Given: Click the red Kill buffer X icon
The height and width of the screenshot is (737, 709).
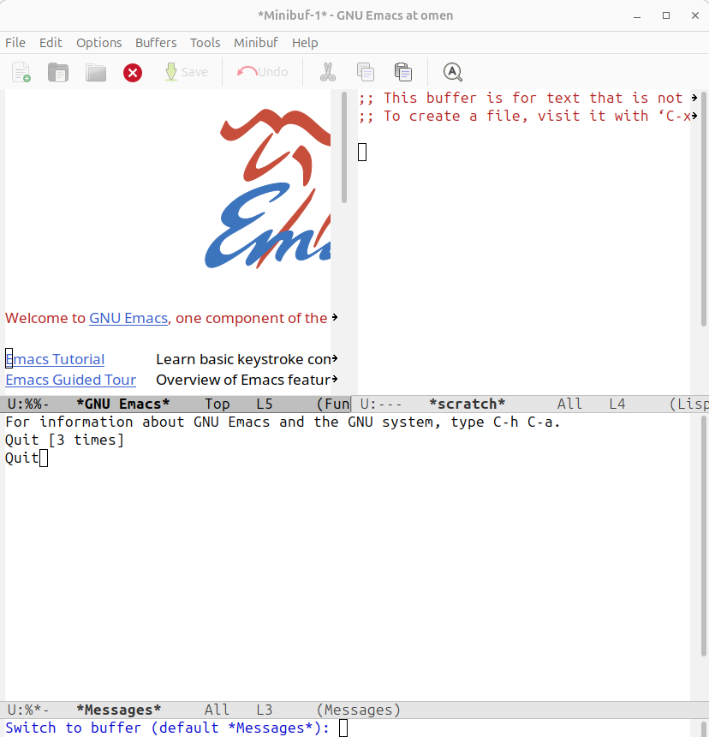Looking at the screenshot, I should [x=133, y=72].
